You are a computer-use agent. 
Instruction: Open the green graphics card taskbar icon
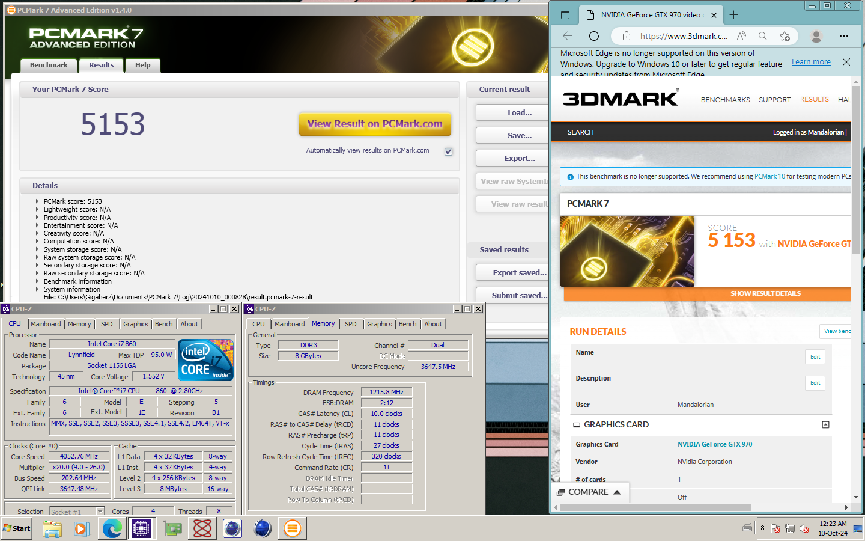tap(172, 528)
